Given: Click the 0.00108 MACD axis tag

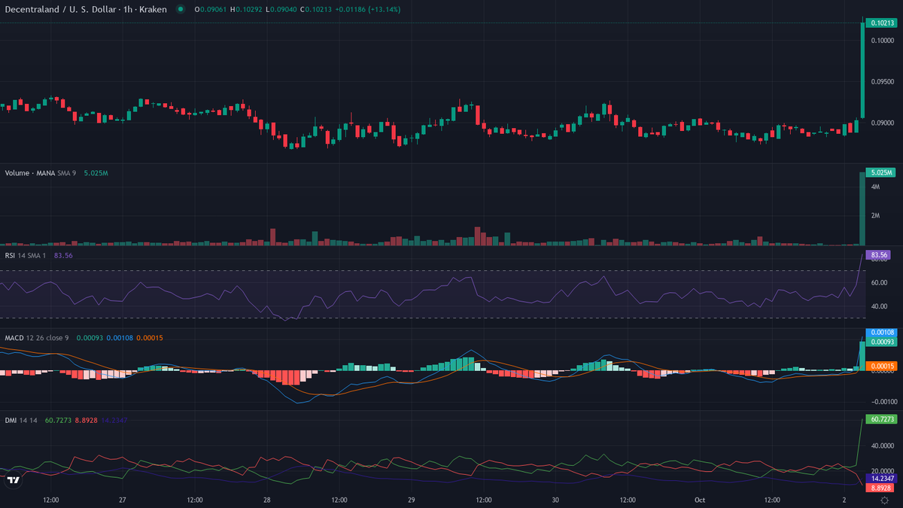Looking at the screenshot, I should (883, 332).
